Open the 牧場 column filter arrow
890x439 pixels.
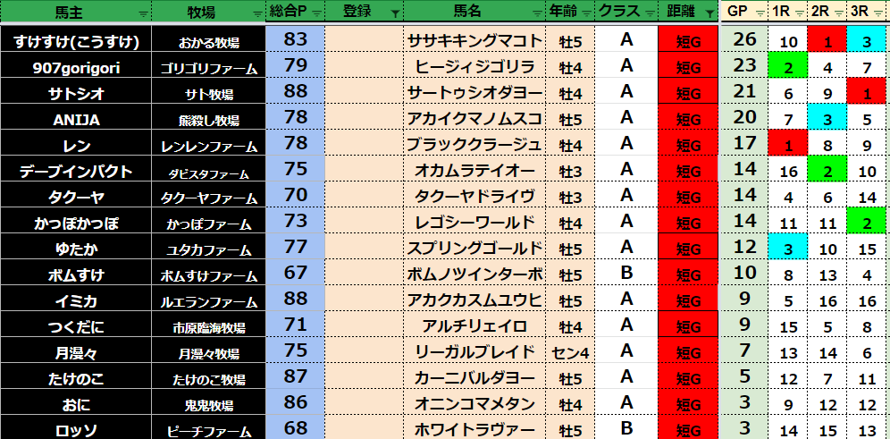(x=257, y=13)
